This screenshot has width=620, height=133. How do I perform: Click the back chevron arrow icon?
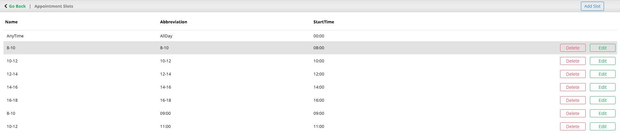(6, 6)
